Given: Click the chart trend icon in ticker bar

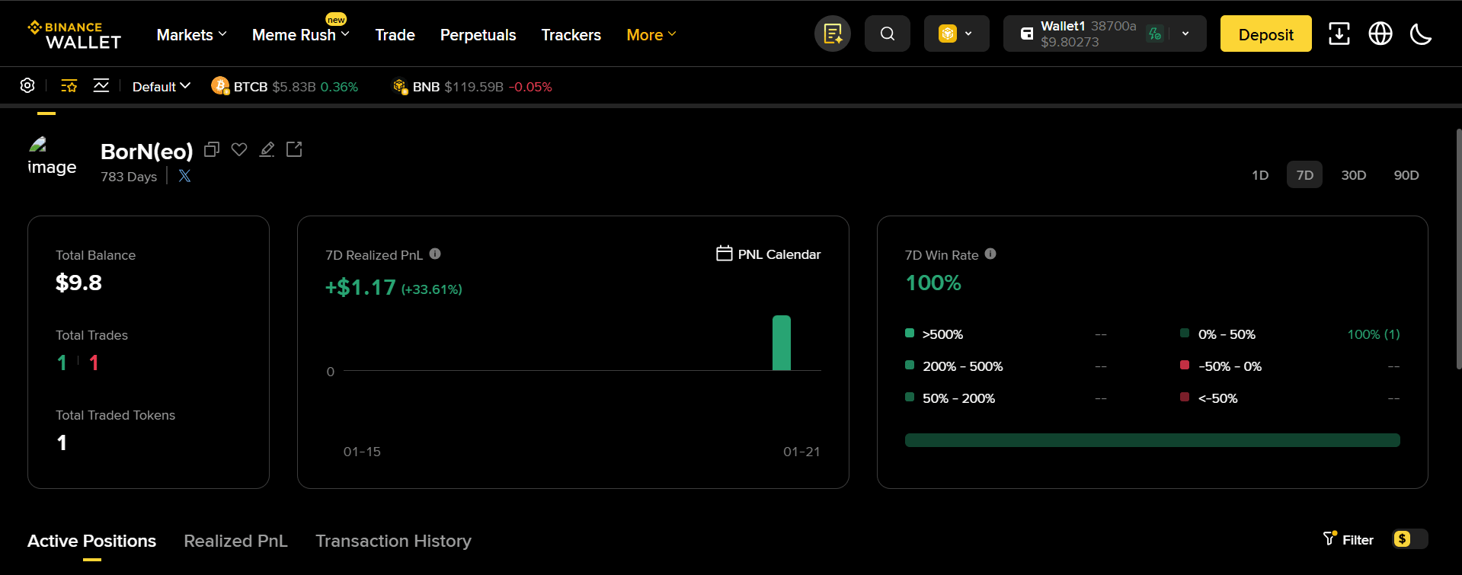Looking at the screenshot, I should coord(101,85).
